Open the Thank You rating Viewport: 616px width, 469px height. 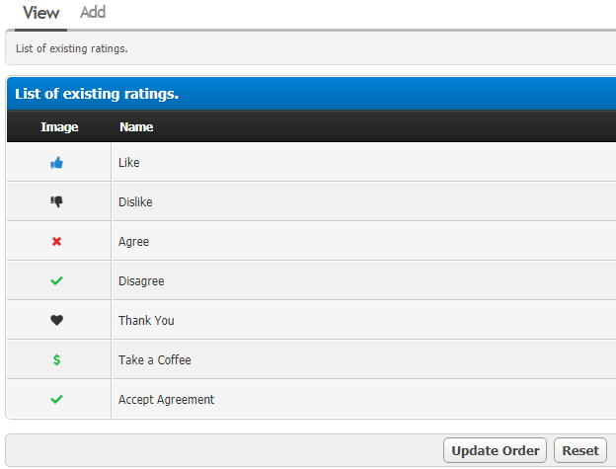146,321
